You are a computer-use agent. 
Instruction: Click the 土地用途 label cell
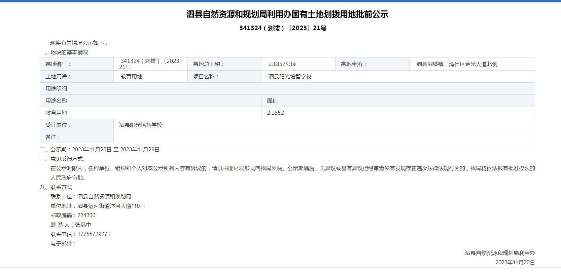[x=77, y=77]
